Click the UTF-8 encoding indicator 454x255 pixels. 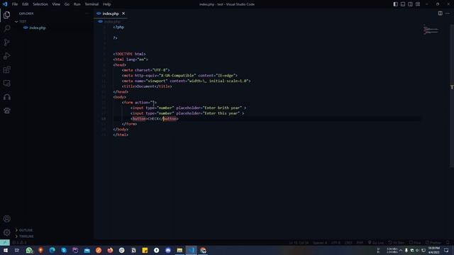pos(336,242)
